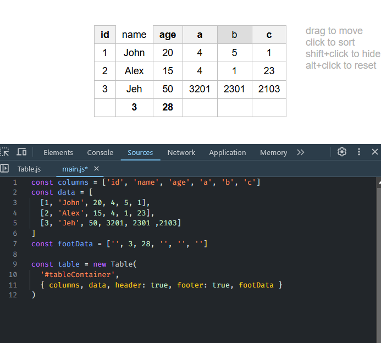
Task: Sort table by column b header
Action: point(234,35)
